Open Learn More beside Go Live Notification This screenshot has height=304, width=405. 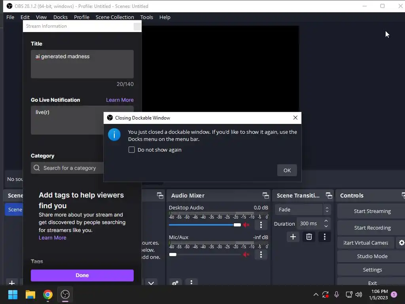pyautogui.click(x=120, y=100)
